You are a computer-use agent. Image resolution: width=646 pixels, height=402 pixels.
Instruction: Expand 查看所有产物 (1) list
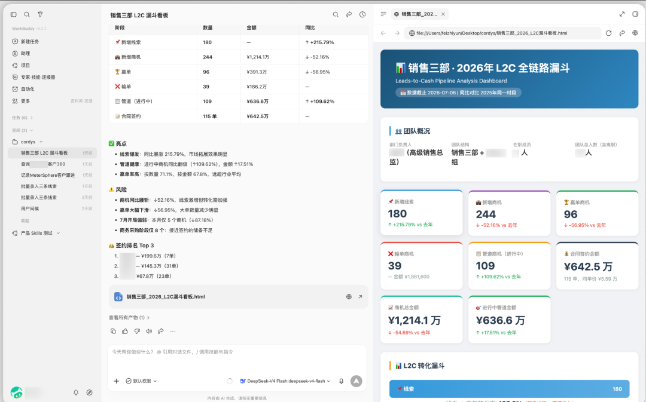click(129, 318)
